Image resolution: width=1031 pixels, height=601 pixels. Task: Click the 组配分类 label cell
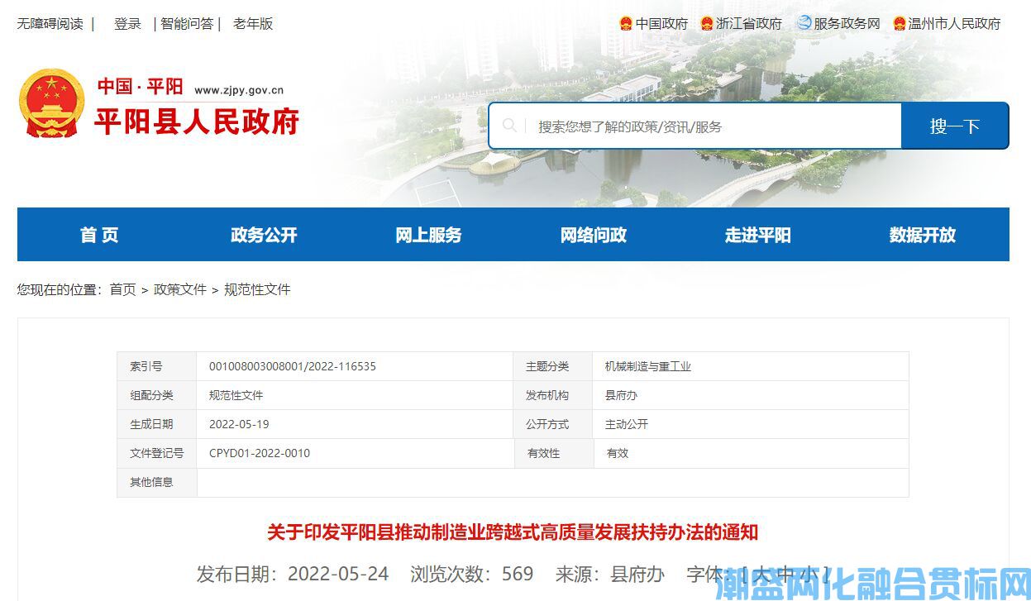click(x=157, y=395)
